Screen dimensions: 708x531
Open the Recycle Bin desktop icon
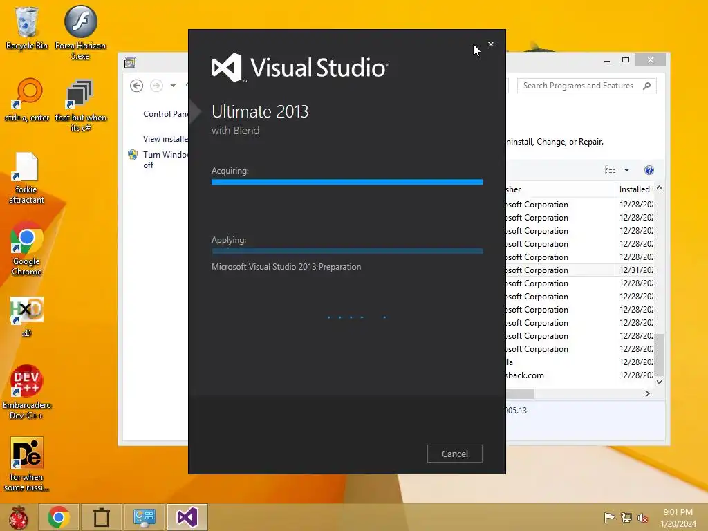[27, 28]
